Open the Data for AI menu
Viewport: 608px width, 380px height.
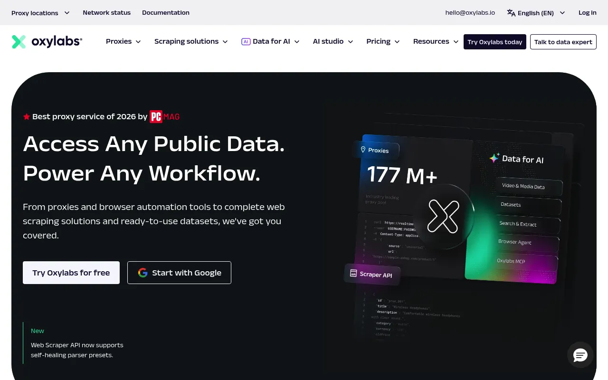(x=271, y=41)
